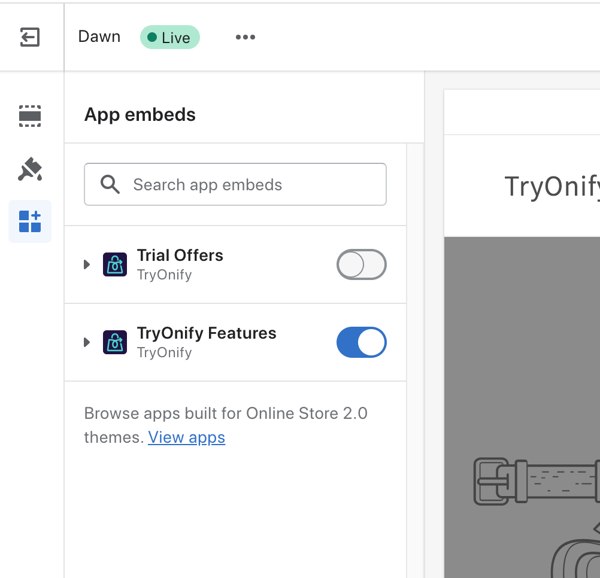Click the TryOnify Features title text

pyautogui.click(x=207, y=333)
